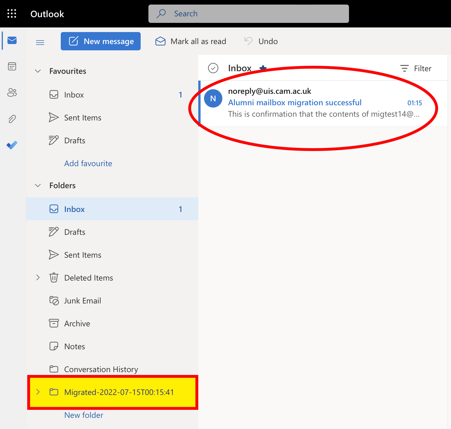Click the Favourites Sent Items arrow icon
This screenshot has height=429, width=451.
pyautogui.click(x=54, y=118)
